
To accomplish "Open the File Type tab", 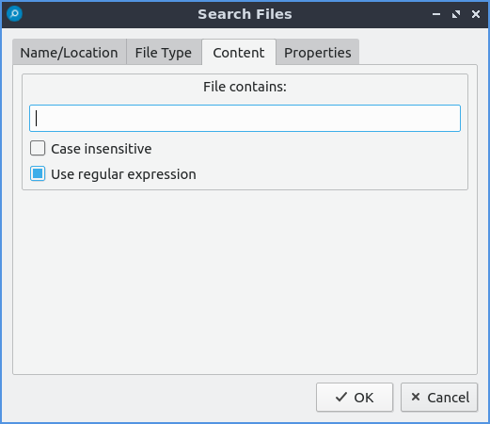I will click(x=164, y=53).
